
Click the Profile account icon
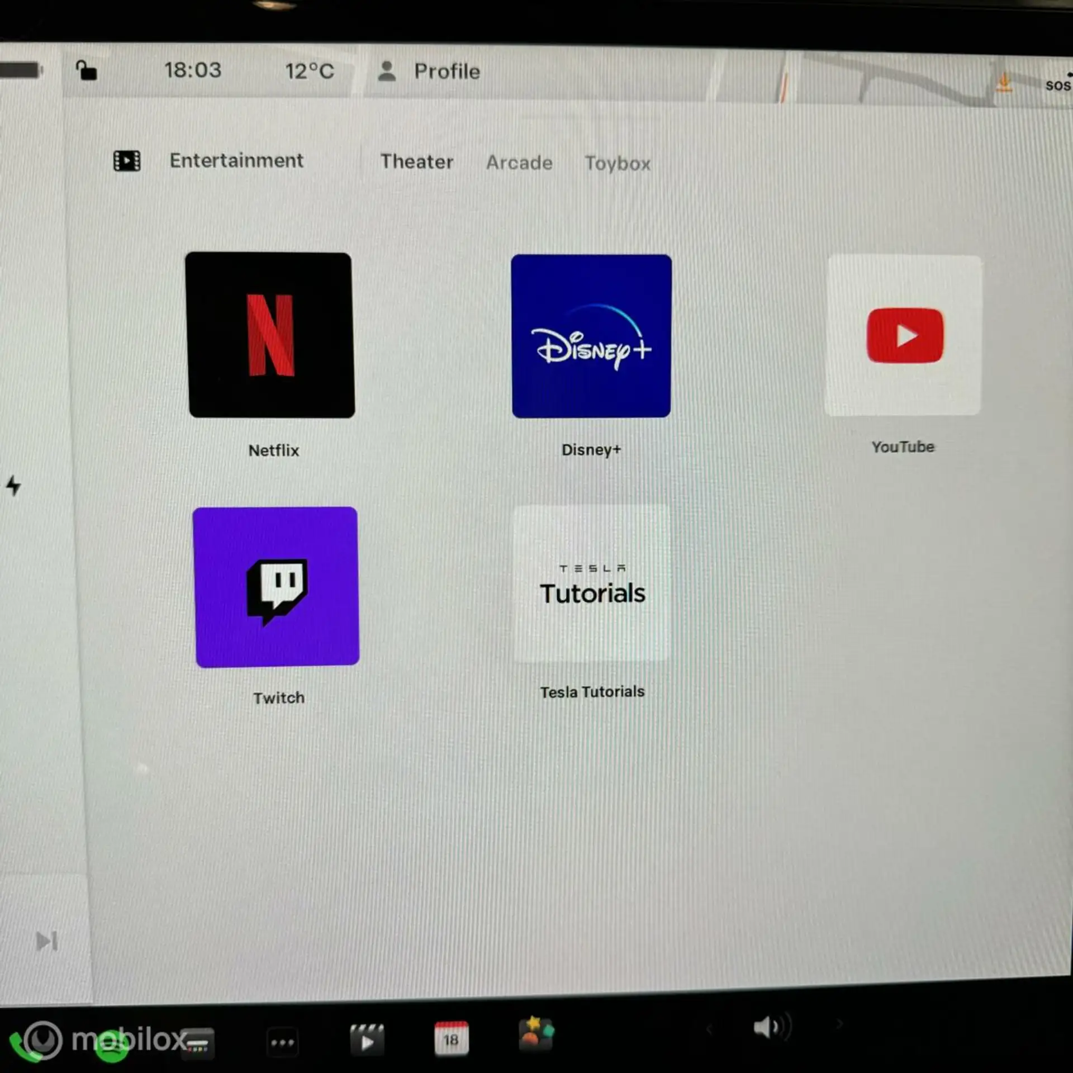click(384, 69)
